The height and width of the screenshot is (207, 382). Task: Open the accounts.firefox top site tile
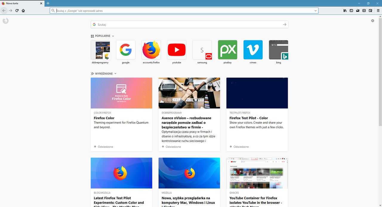point(151,50)
